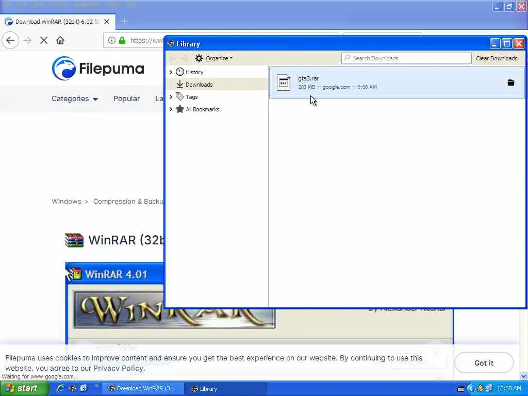Click the WinRAR 4.01 screenshot thumbnail
Screen dimensions: 528x396
[114, 303]
